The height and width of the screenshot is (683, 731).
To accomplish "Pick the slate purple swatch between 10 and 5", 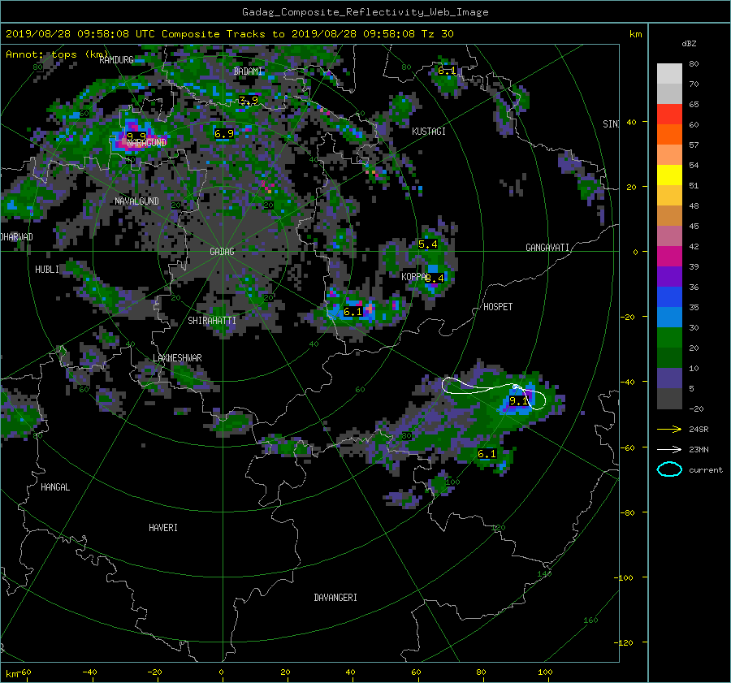I will click(669, 378).
